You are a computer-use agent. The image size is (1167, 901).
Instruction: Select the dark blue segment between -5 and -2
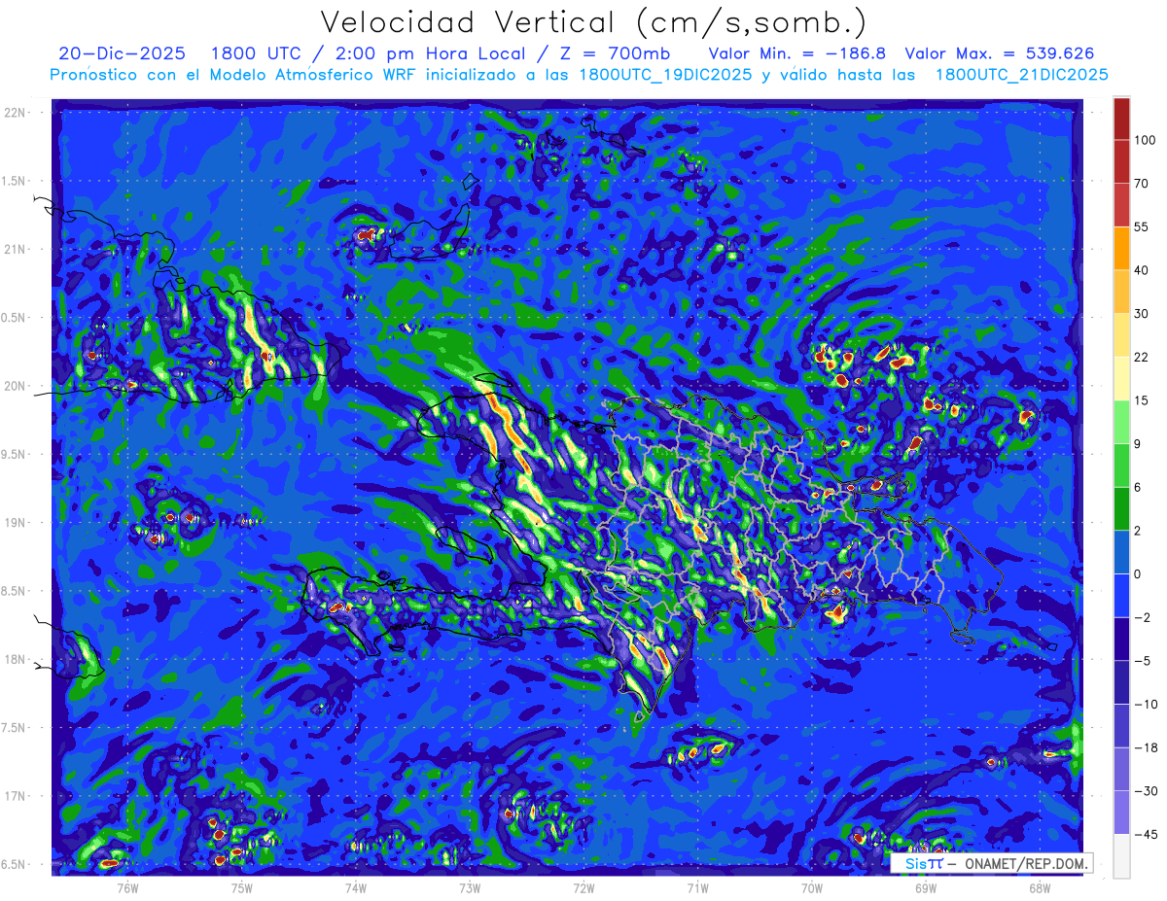1121,638
